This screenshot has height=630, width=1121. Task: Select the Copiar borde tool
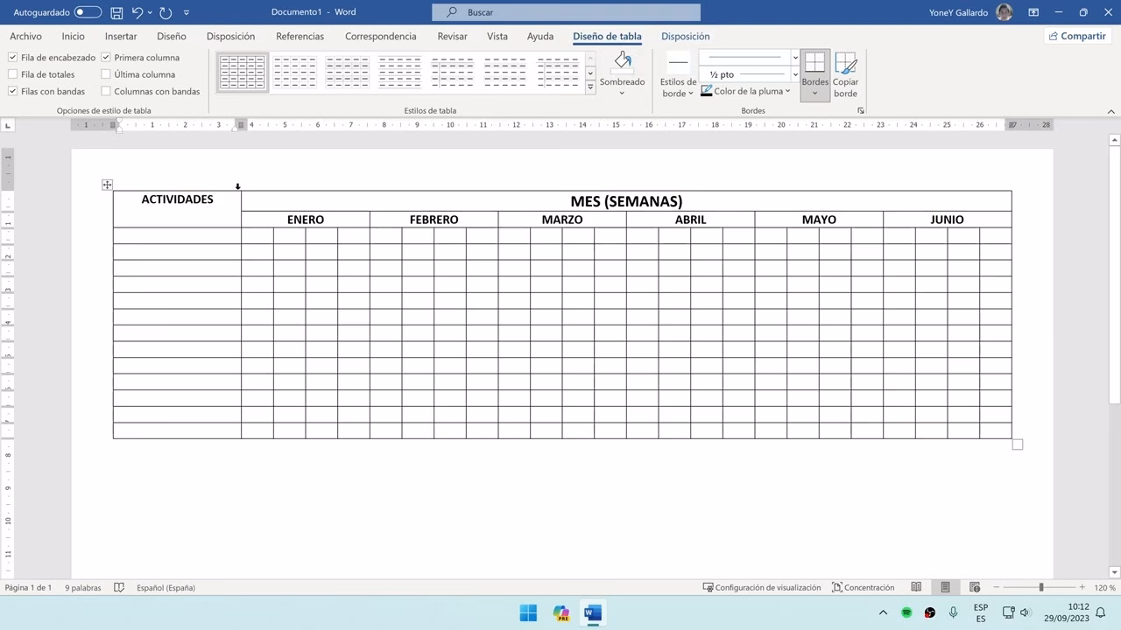pos(845,73)
